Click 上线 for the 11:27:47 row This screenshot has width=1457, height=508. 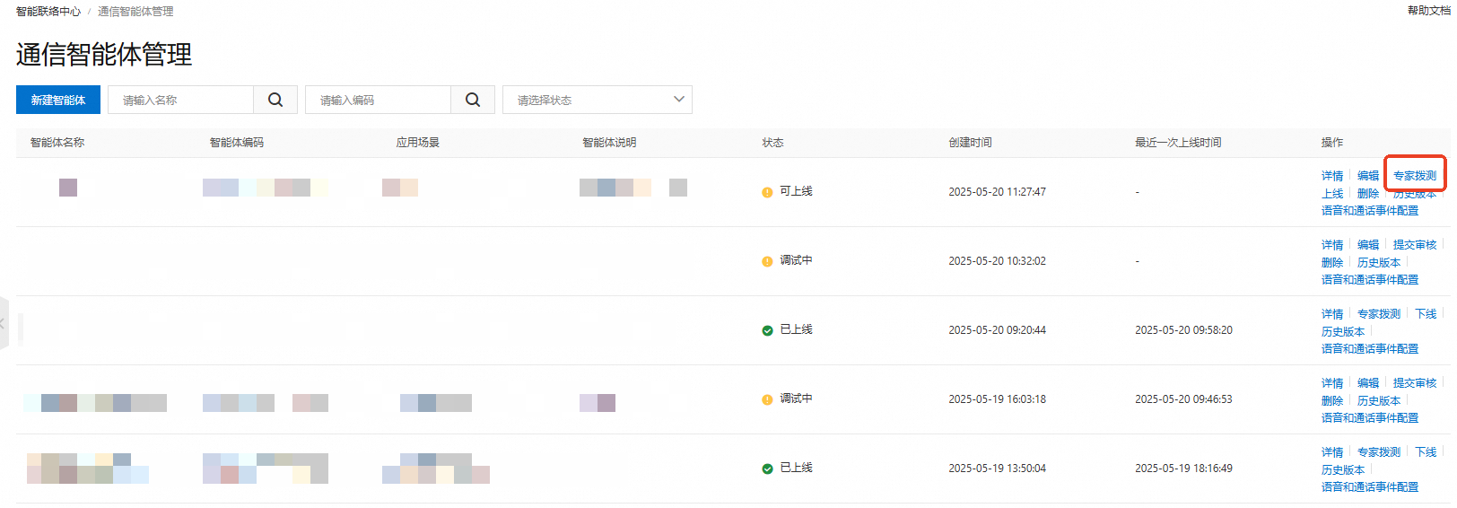(x=1332, y=194)
